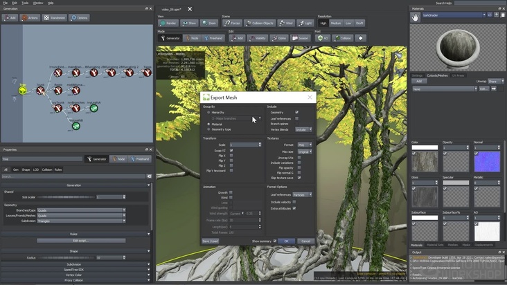This screenshot has height=285, width=507.
Task: Select the Trunk node in Generation graph
Action: 40,91
